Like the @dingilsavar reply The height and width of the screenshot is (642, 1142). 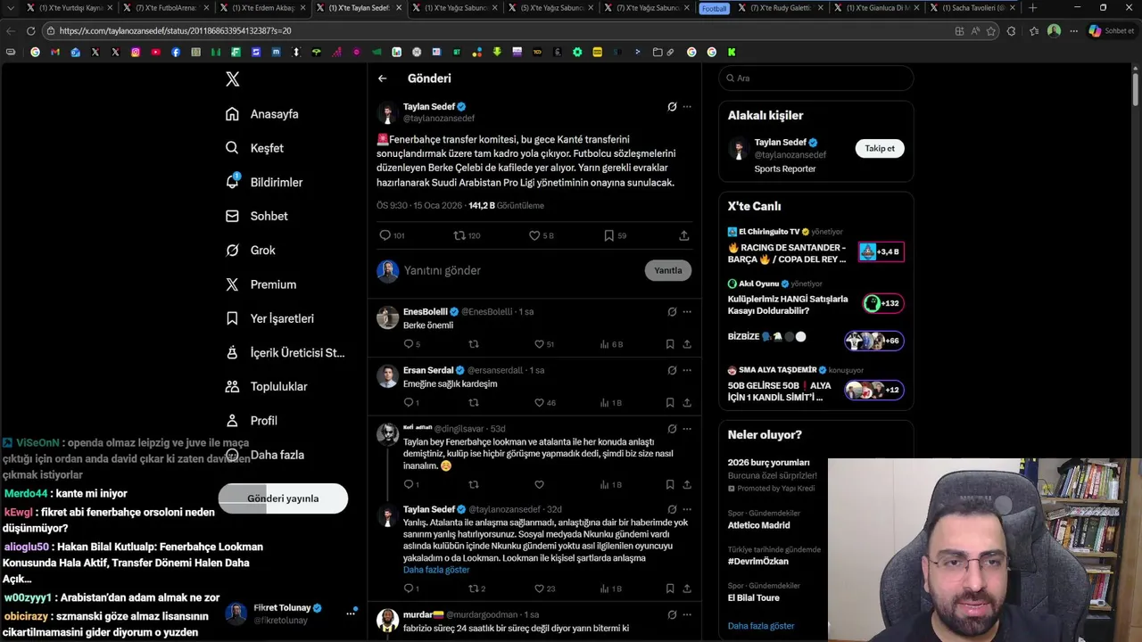[539, 485]
